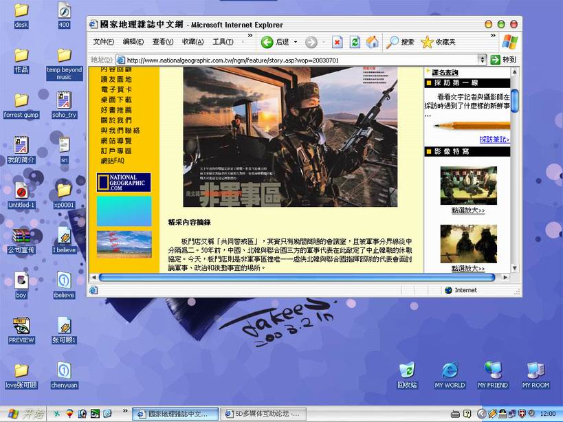Stop page loading with the red X icon
This screenshot has width=563, height=422.
(337, 43)
